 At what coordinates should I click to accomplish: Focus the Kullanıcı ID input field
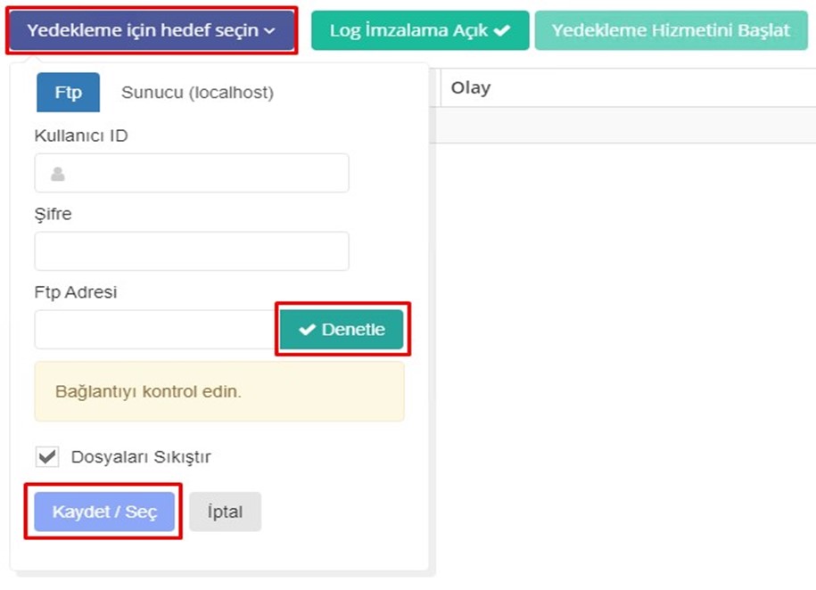click(x=192, y=173)
